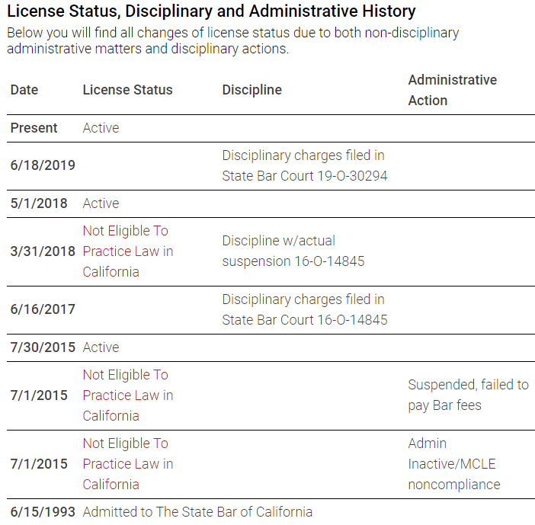Screen dimensions: 535x525
Task: Click Not Eligible status dated 3/31/2018
Action: click(x=128, y=251)
